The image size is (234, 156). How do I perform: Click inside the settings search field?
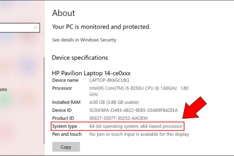16,28
